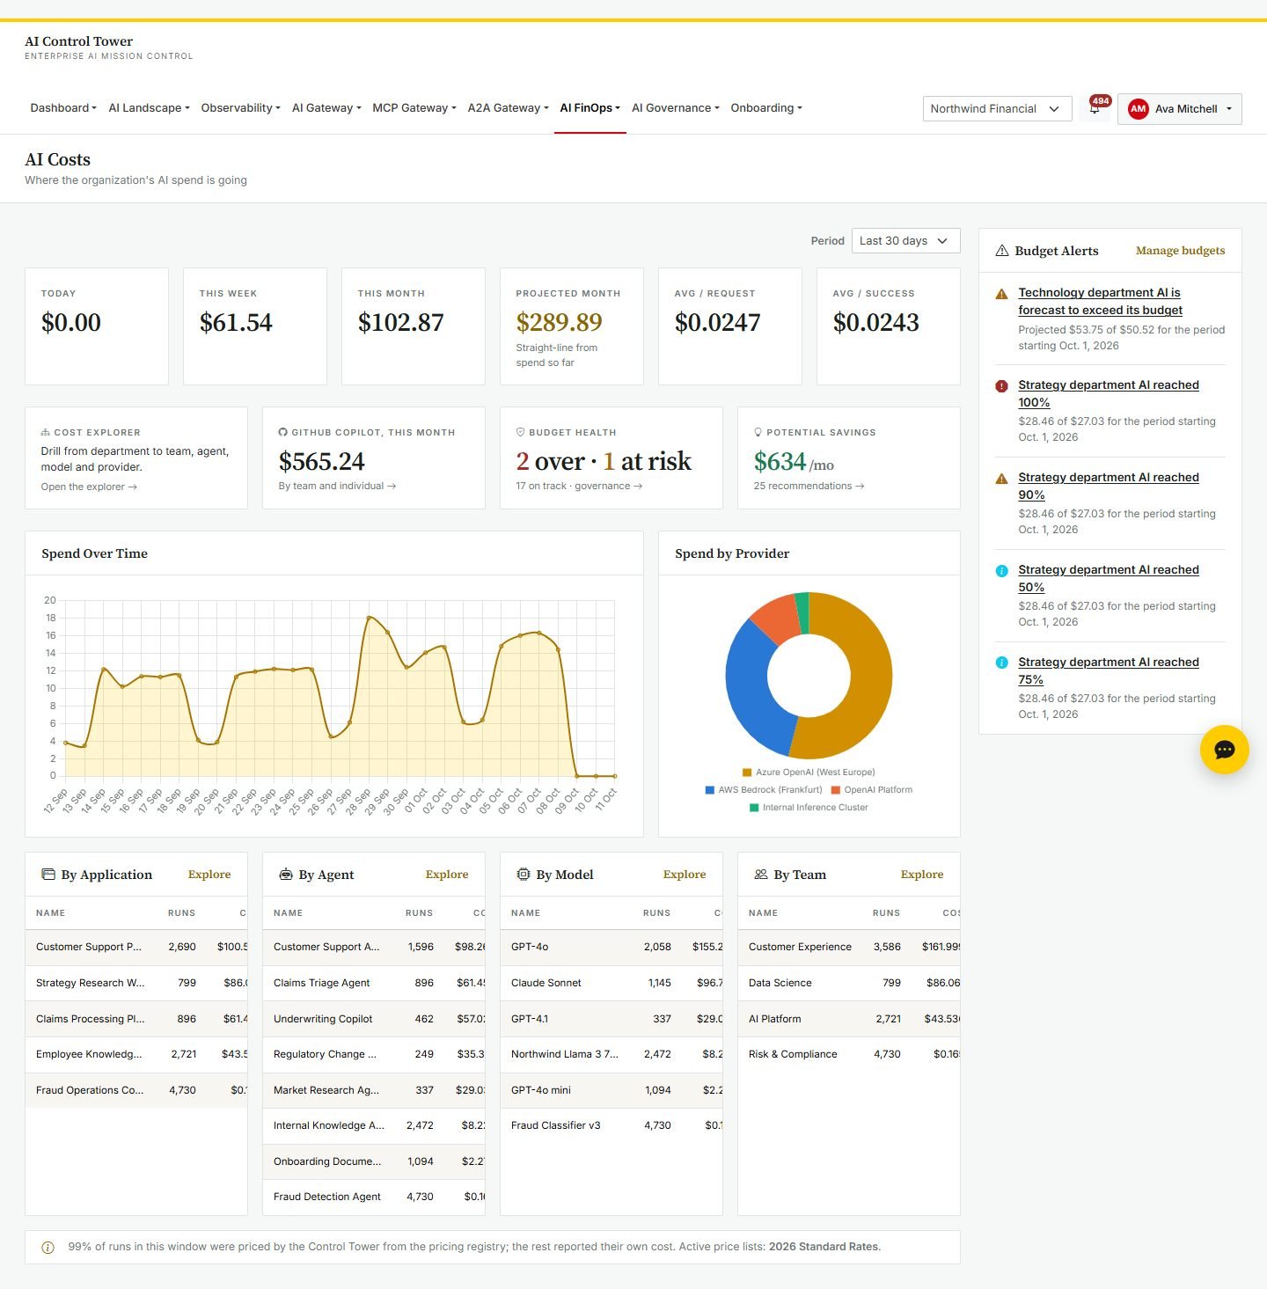1267x1289 pixels.
Task: Click the Potential Savings lightbulb icon
Action: pos(758,432)
